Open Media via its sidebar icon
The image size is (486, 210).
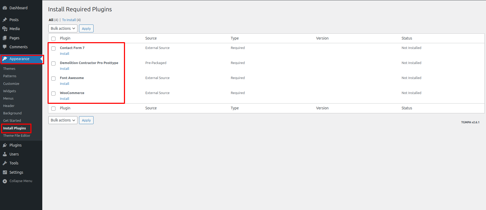click(x=5, y=29)
